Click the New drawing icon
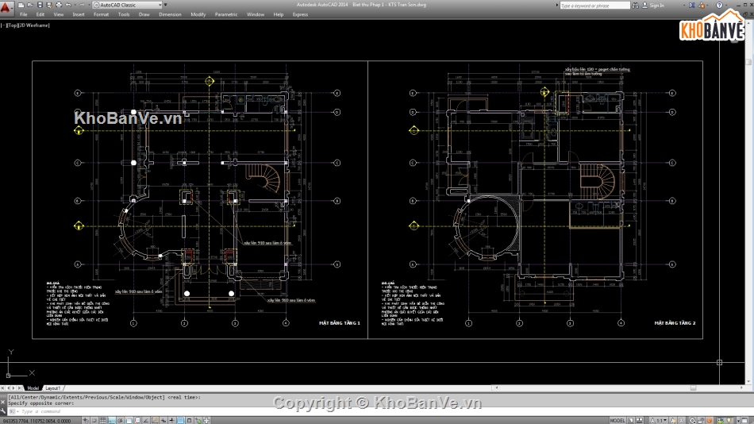This screenshot has width=754, height=424. point(21,5)
